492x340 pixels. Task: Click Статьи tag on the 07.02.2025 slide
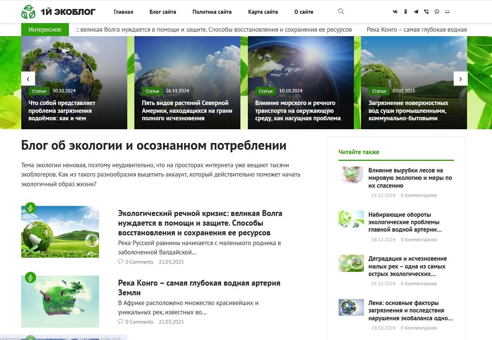tap(379, 91)
